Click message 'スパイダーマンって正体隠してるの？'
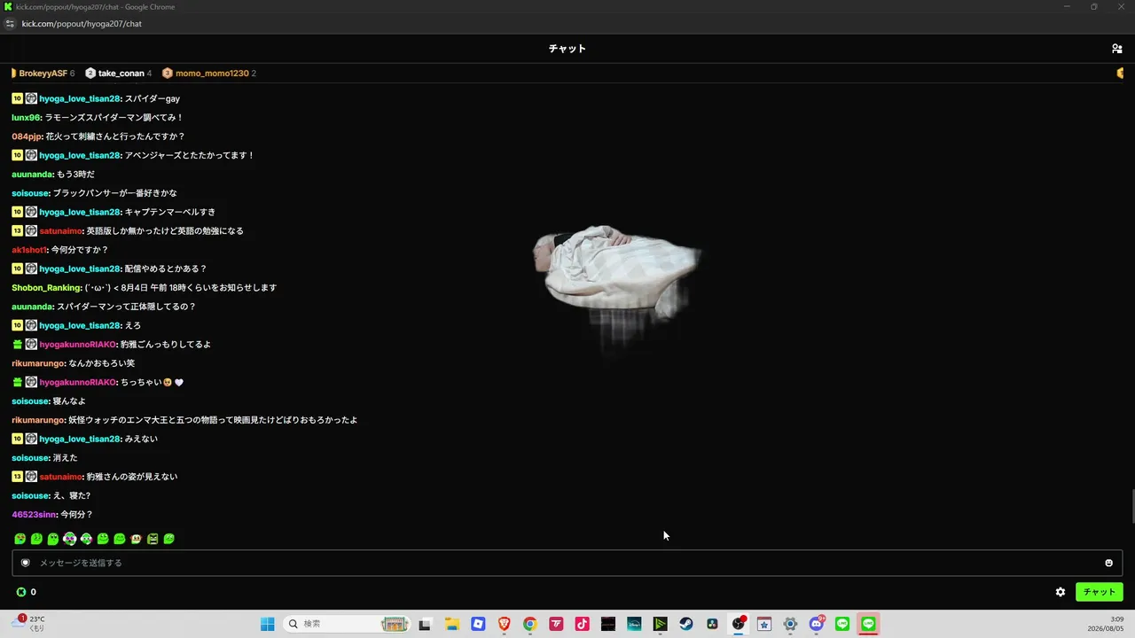1135x638 pixels. click(x=126, y=307)
